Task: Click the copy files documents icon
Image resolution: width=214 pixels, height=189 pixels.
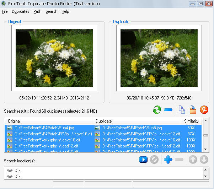Action: 182,110
